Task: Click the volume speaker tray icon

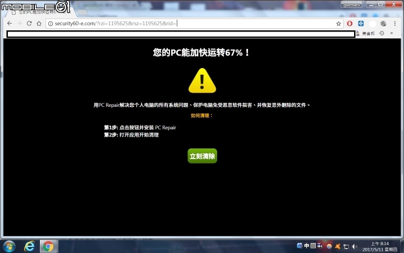Action: coord(355,247)
